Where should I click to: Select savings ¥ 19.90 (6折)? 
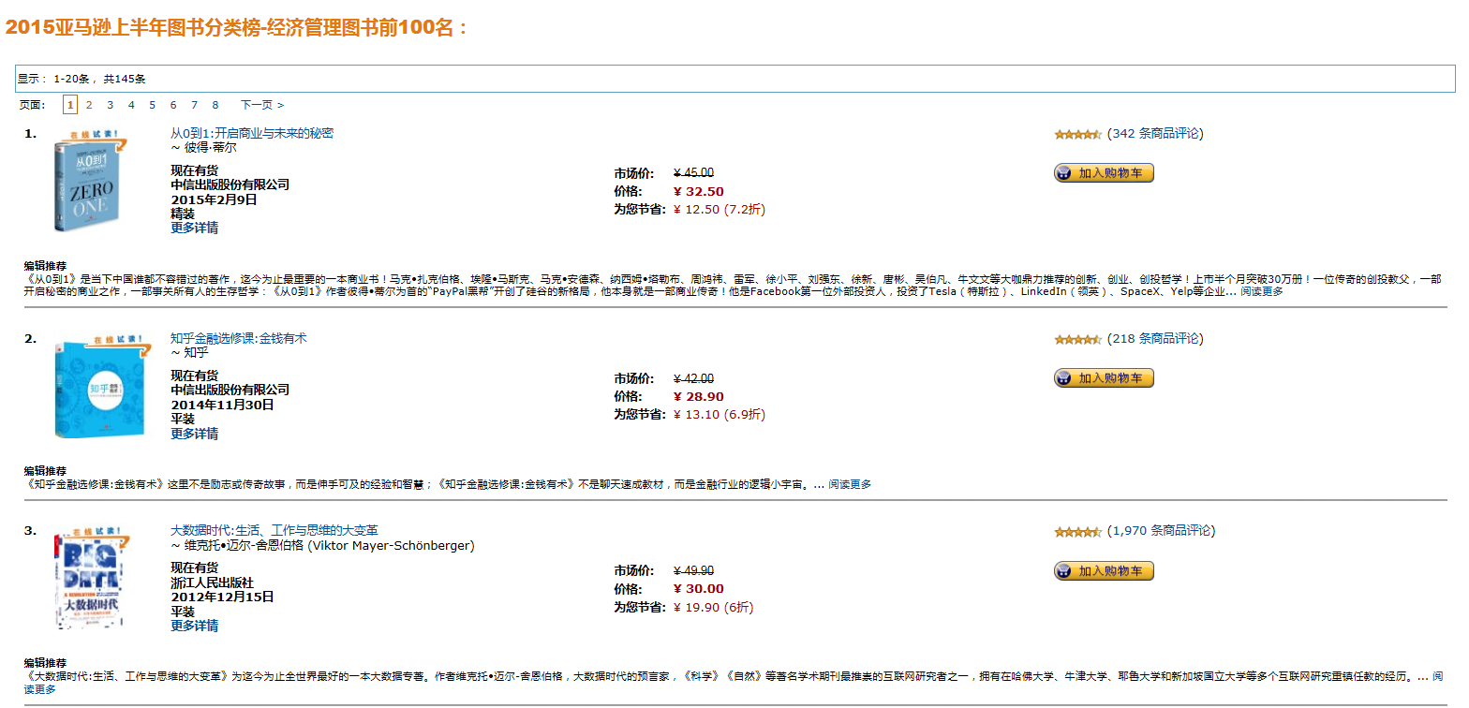click(713, 607)
